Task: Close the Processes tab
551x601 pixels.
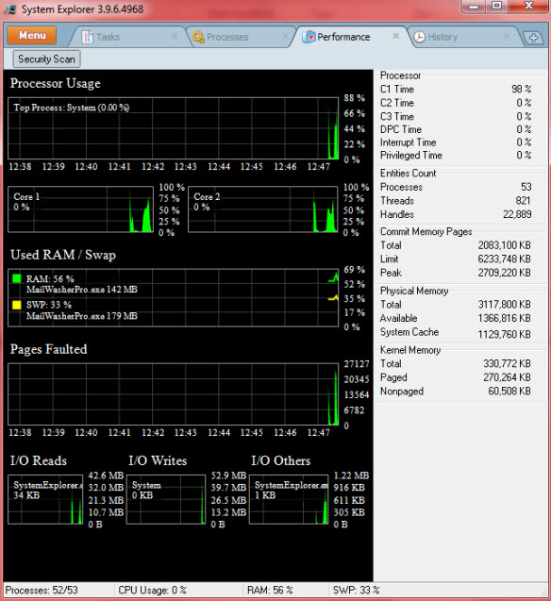Action: [x=285, y=36]
